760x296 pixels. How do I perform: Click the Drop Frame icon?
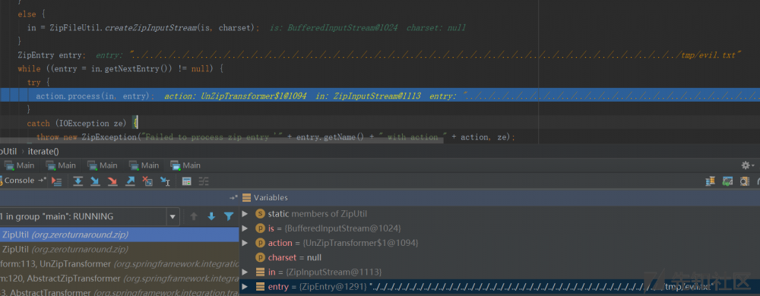coord(147,181)
